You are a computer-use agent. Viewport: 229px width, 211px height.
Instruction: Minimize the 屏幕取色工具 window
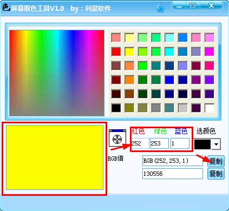pos(179,6)
